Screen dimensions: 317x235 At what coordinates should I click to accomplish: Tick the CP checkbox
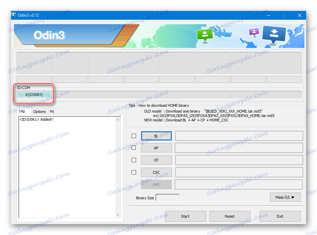click(134, 160)
